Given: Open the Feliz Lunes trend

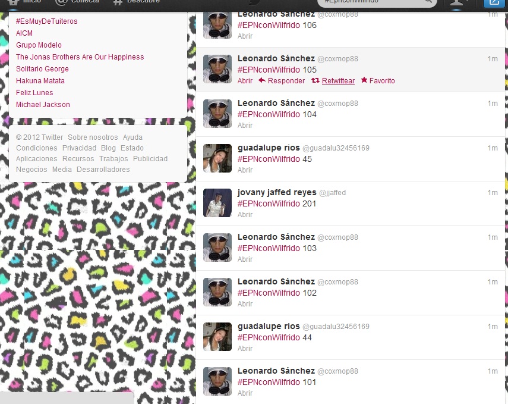Looking at the screenshot, I should (x=34, y=92).
